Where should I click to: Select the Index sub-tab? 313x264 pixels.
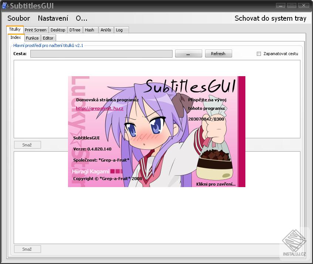click(16, 37)
